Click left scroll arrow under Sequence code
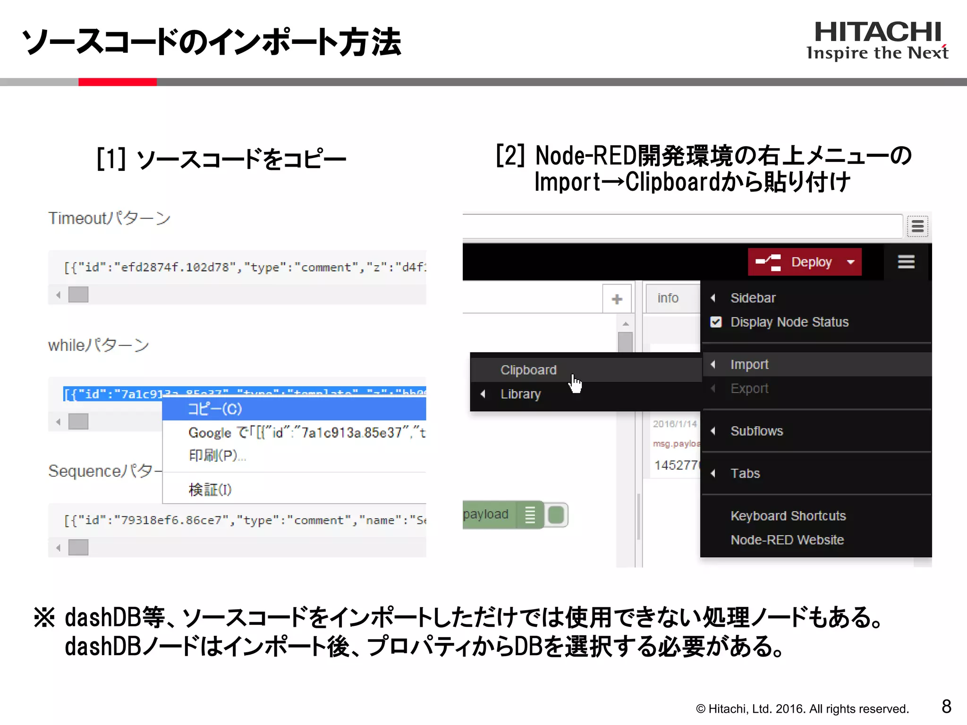The width and height of the screenshot is (967, 725). pos(58,548)
